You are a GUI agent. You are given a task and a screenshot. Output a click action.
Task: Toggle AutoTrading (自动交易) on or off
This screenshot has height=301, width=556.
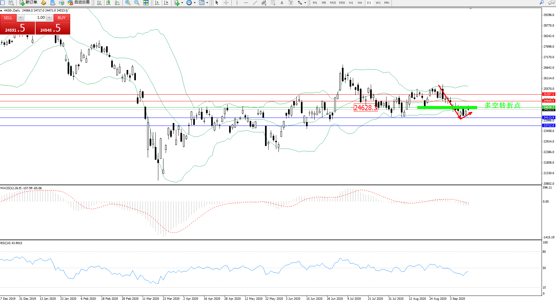tap(79, 3)
